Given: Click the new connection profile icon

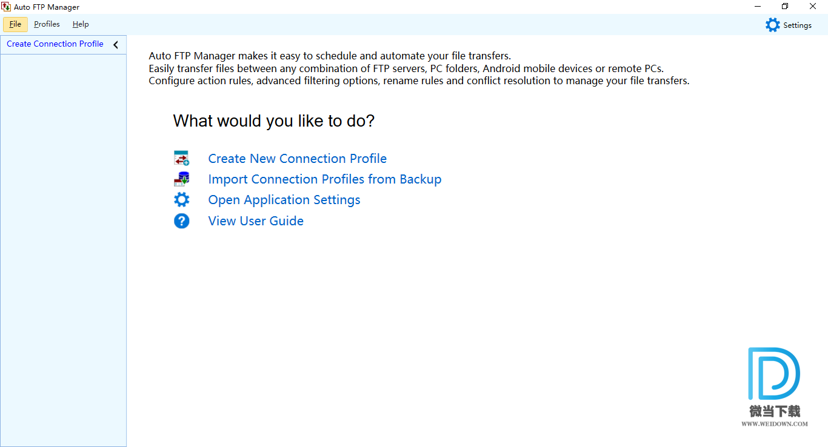Looking at the screenshot, I should click(x=182, y=158).
